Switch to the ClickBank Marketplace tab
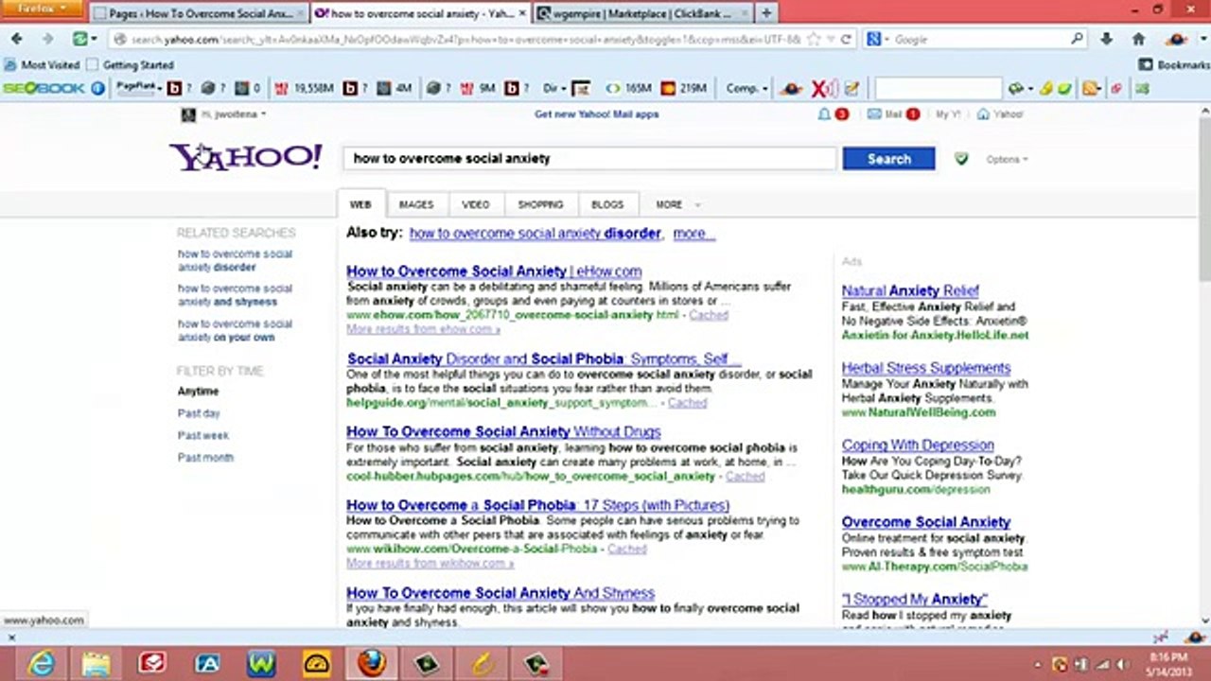Image resolution: width=1211 pixels, height=681 pixels. click(643, 13)
